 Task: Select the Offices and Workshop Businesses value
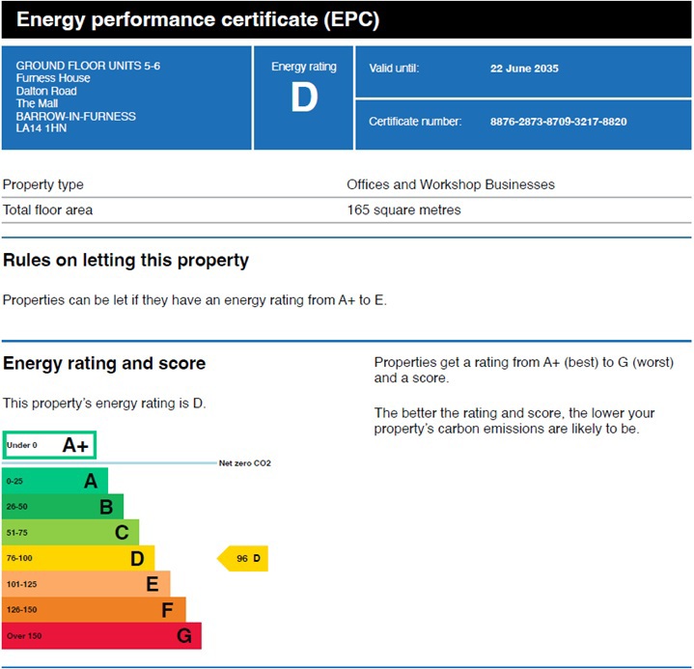coord(451,184)
